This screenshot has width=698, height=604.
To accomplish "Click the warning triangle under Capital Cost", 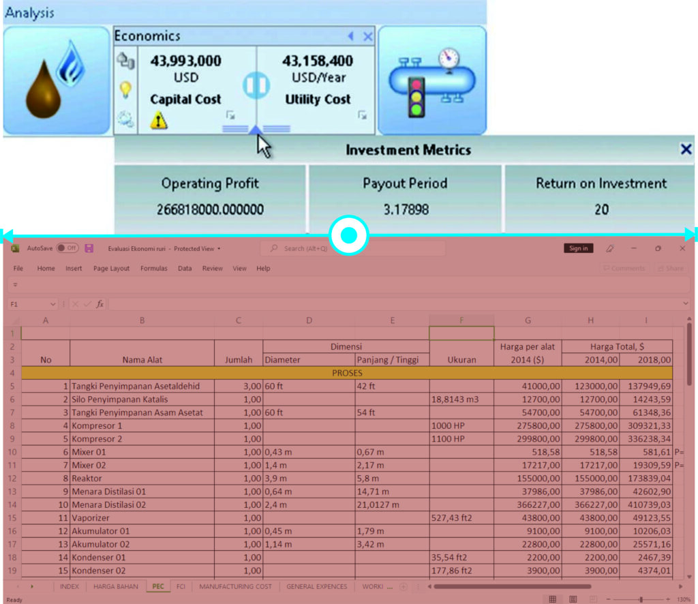I will [158, 119].
